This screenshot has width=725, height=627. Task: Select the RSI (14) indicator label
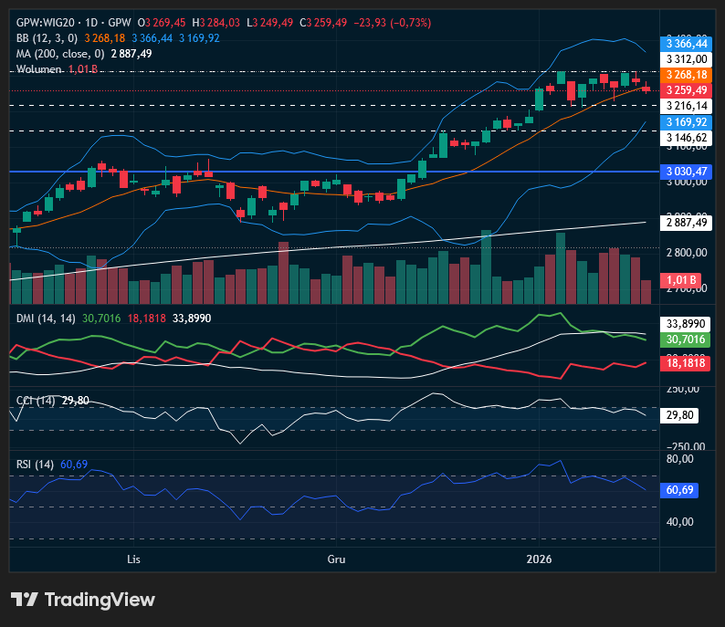coord(36,465)
